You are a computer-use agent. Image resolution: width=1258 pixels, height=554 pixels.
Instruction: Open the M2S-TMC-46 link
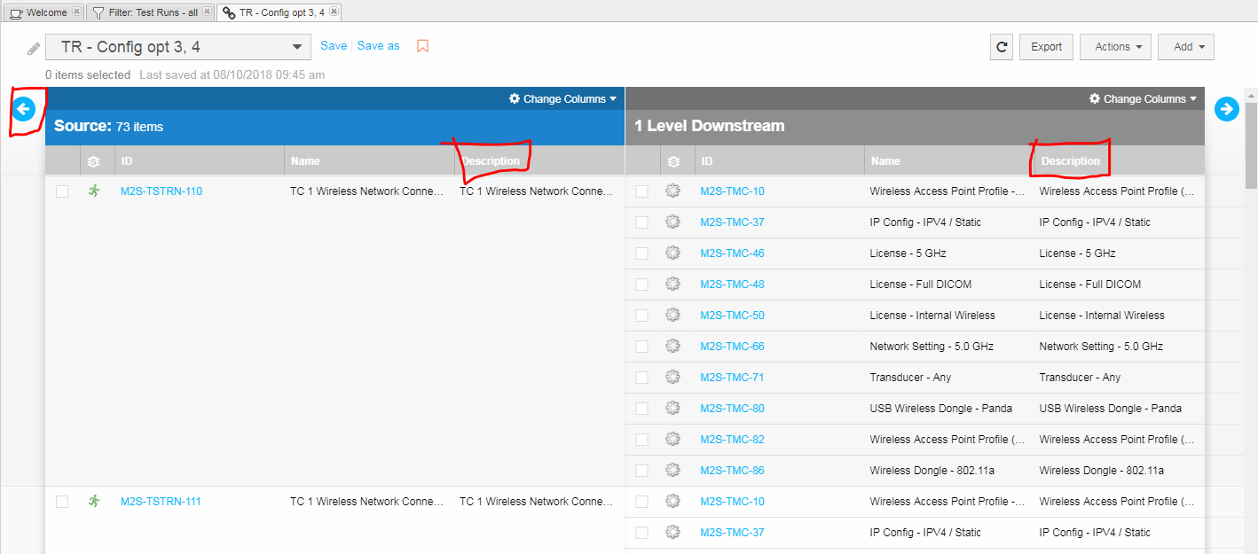(732, 253)
